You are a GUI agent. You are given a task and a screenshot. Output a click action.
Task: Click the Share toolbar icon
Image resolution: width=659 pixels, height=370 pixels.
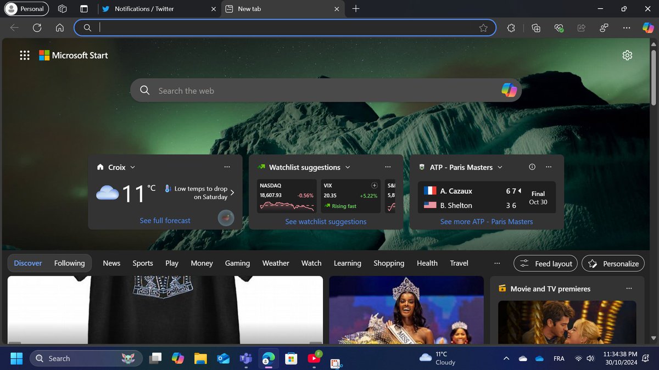(x=582, y=28)
